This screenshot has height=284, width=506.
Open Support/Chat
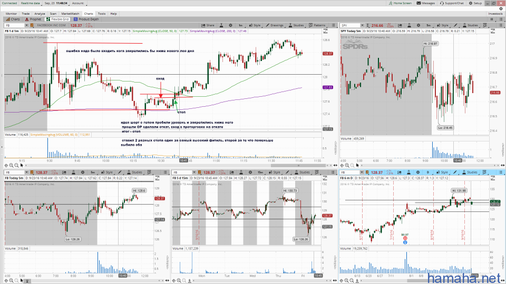pyautogui.click(x=452, y=3)
